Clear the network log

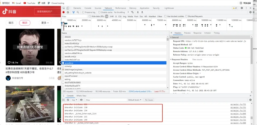click(68, 12)
